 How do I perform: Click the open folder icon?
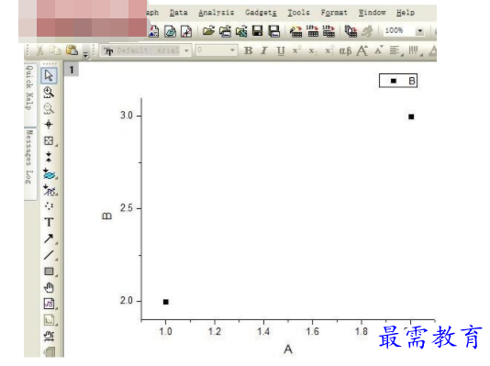tap(208, 31)
